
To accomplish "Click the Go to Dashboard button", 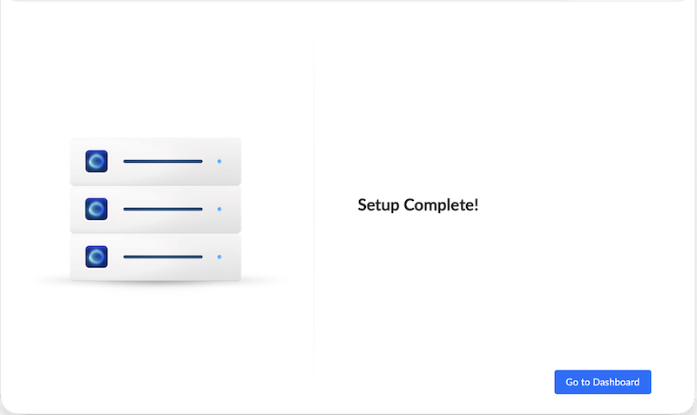I will click(x=602, y=382).
